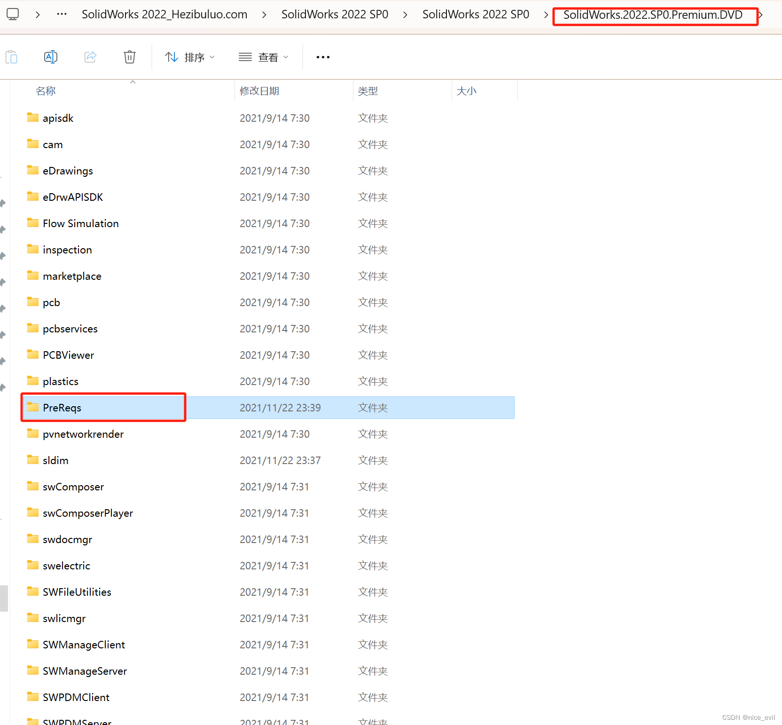Expand chevron before SolidWorks.2022.SP0.Premium.DVD
Screen dimensions: 782x725
pos(546,15)
